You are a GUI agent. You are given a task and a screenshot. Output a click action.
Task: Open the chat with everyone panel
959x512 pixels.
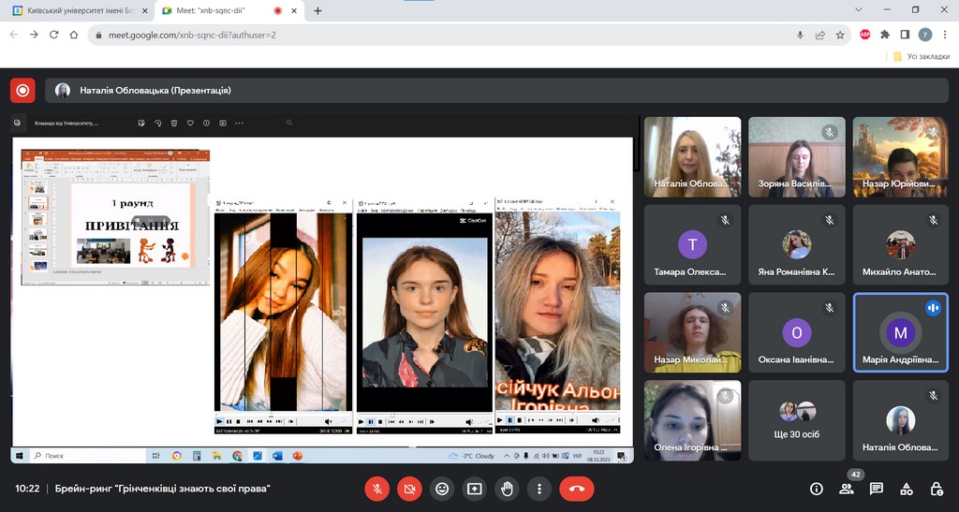[x=877, y=489]
